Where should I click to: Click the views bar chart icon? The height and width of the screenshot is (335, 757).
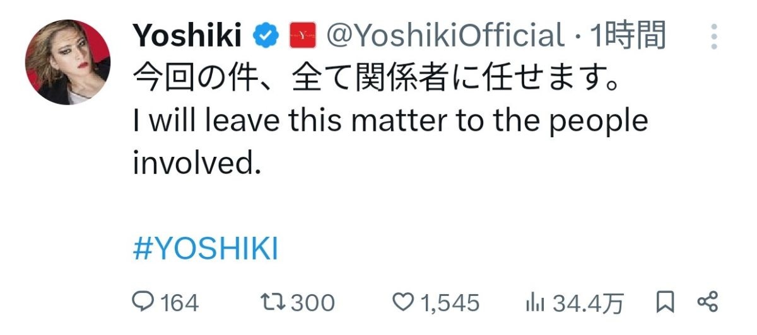click(x=536, y=304)
